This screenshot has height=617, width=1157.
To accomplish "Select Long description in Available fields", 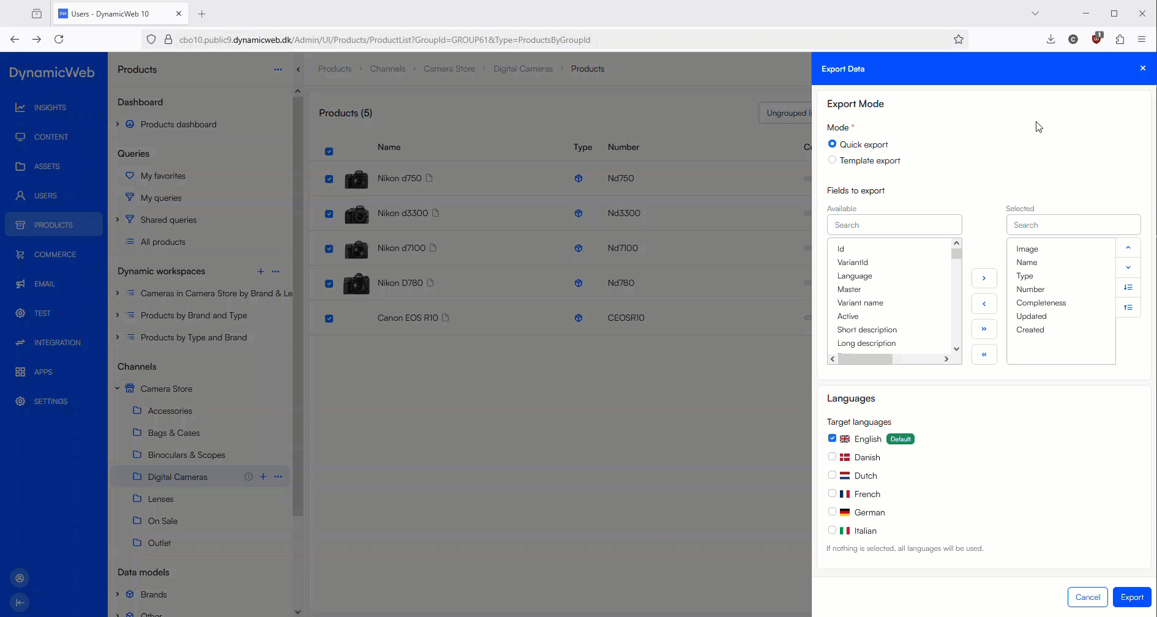I will click(x=866, y=343).
